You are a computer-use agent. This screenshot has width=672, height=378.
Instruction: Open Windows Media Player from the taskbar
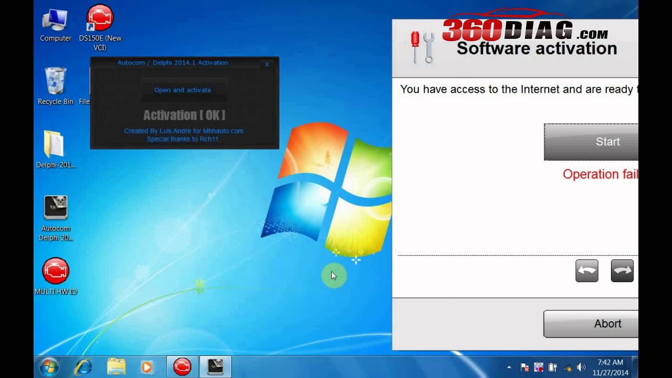[147, 366]
